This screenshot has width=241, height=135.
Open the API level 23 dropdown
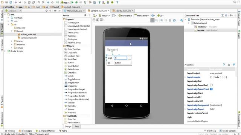click(160, 16)
